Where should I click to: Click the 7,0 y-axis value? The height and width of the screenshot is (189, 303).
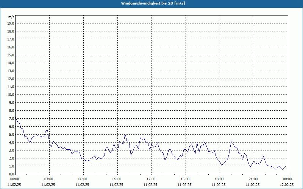[x=11, y=119]
